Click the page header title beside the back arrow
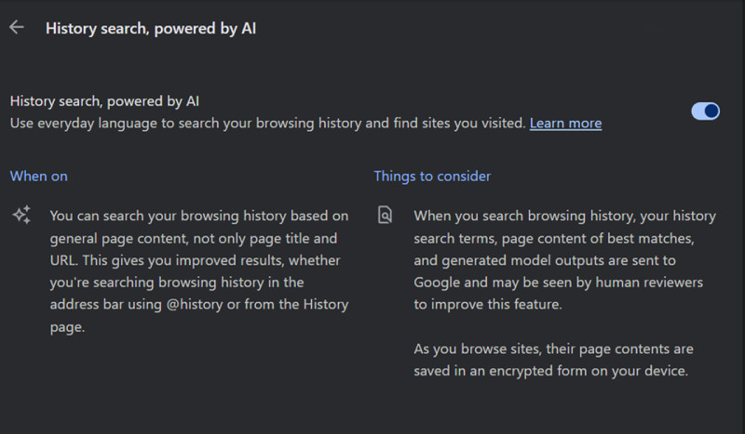Image resolution: width=745 pixels, height=434 pixels. pos(151,28)
